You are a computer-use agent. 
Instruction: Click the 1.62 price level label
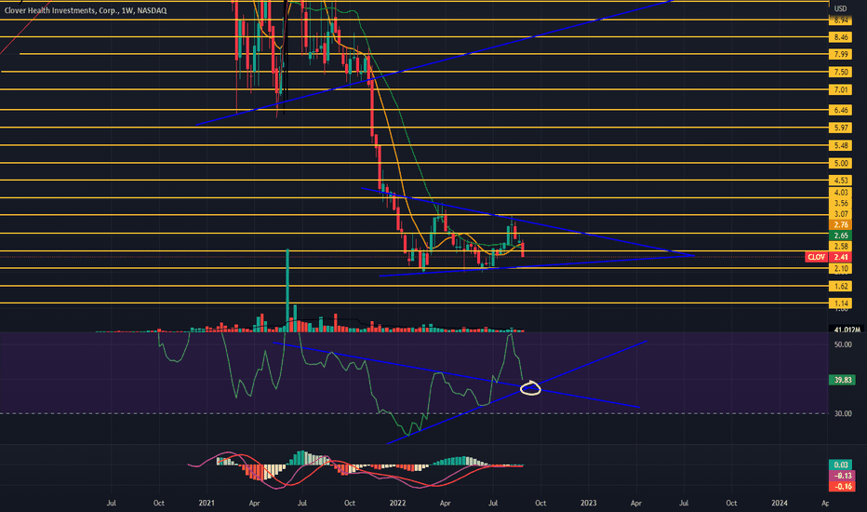tap(840, 286)
